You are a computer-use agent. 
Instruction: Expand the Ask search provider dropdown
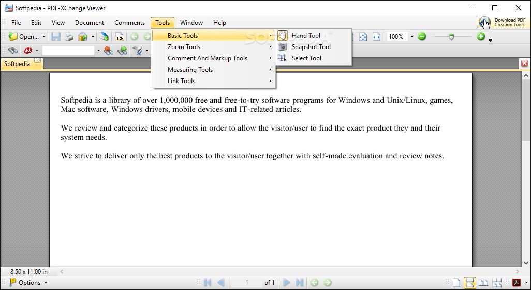click(37, 51)
